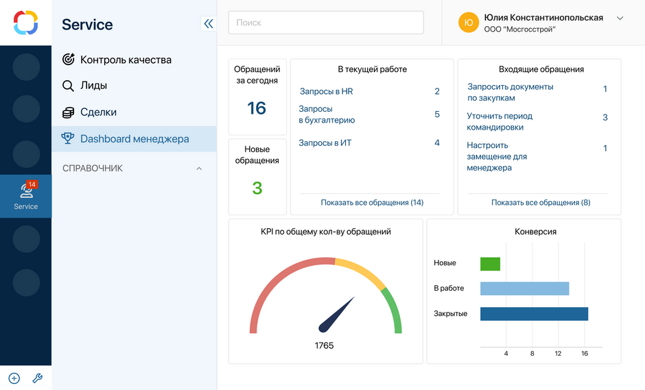Select Dashboard менеджера menu item
The height and width of the screenshot is (390, 645).
point(134,139)
